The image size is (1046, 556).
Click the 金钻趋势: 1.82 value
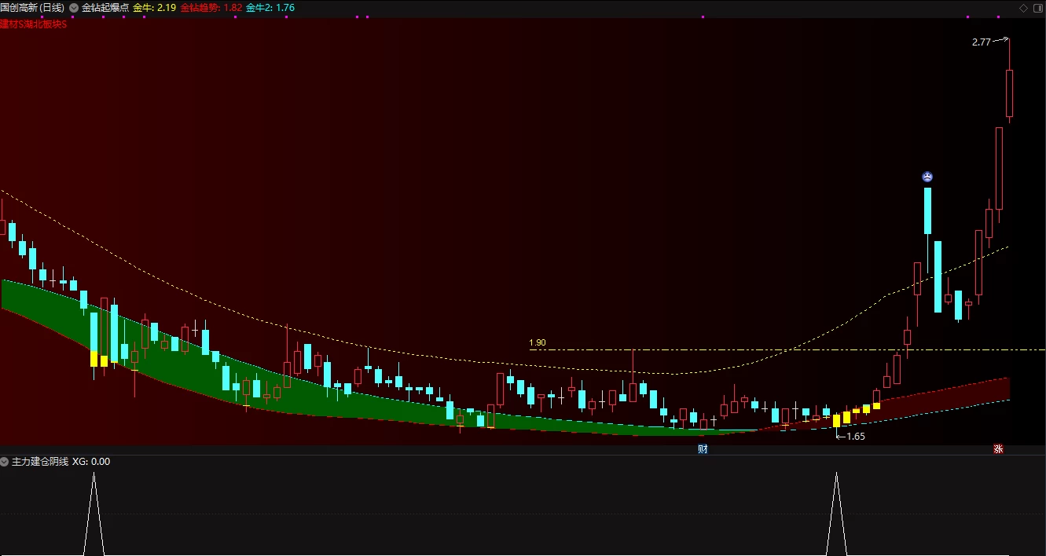(x=211, y=7)
